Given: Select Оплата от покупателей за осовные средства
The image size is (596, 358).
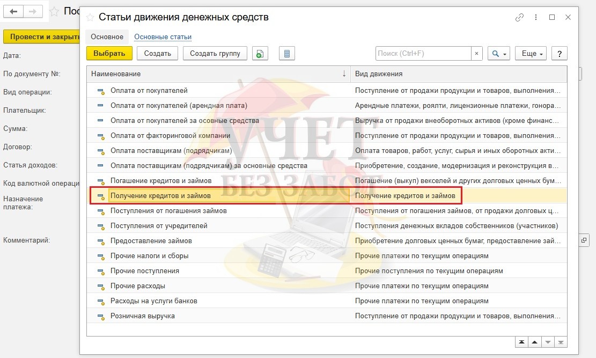Looking at the screenshot, I should pos(327,121).
